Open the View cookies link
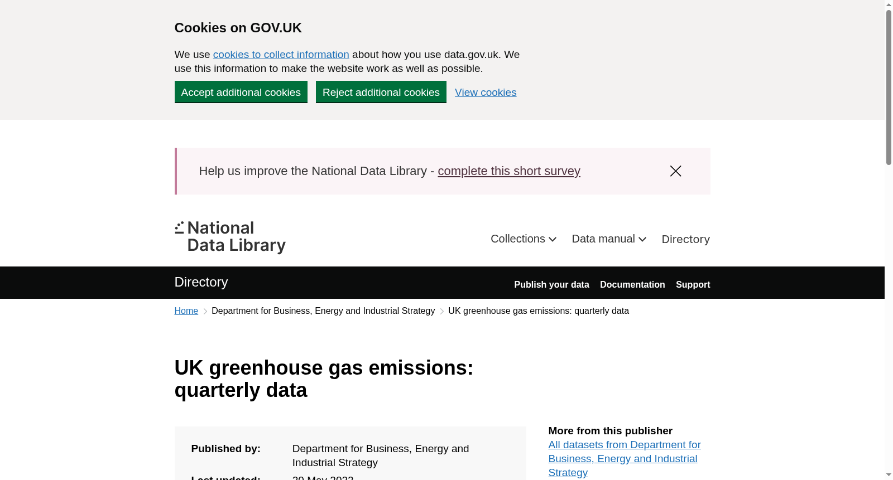The width and height of the screenshot is (893, 480). (x=486, y=93)
